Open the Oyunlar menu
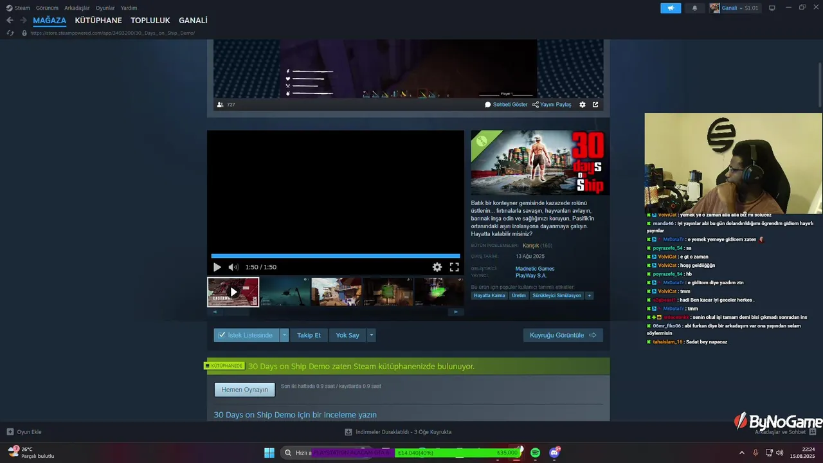 105,8
